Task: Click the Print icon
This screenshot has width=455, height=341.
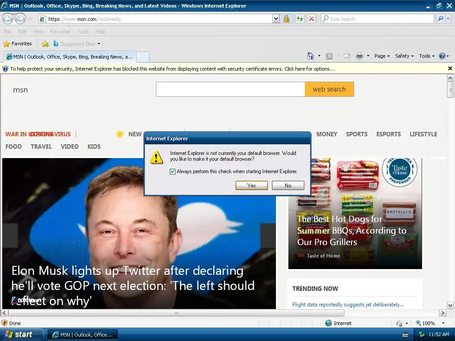Action: 359,56
